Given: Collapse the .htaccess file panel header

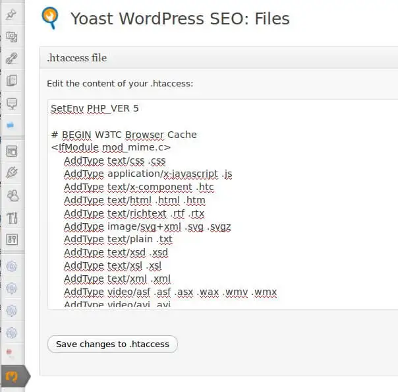Looking at the screenshot, I should click(219, 57).
